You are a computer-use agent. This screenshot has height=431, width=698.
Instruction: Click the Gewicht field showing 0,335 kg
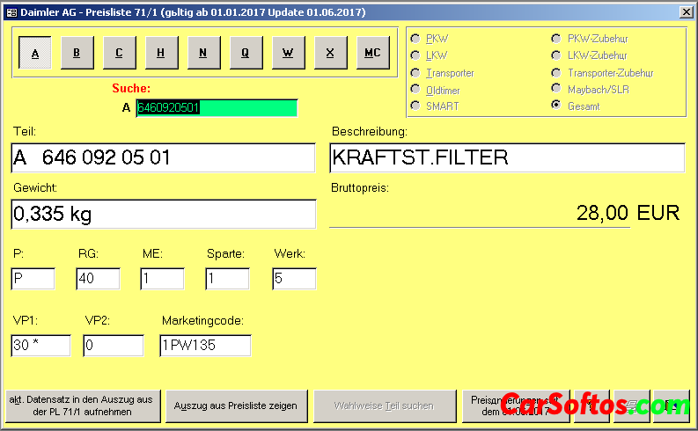pos(163,214)
